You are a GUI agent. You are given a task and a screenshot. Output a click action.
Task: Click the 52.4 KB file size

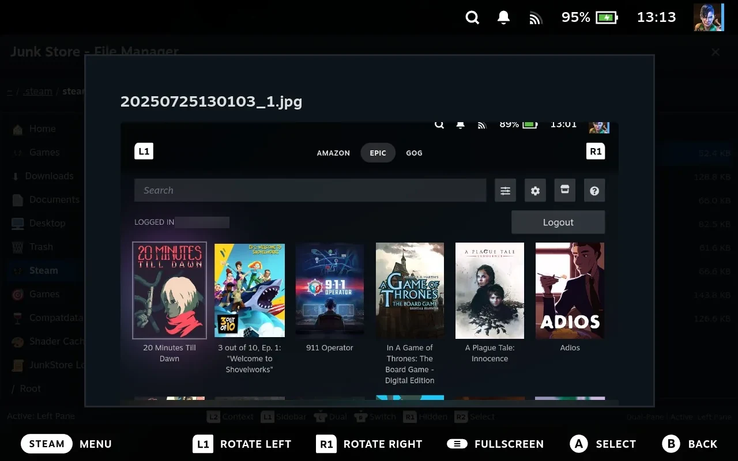point(714,153)
